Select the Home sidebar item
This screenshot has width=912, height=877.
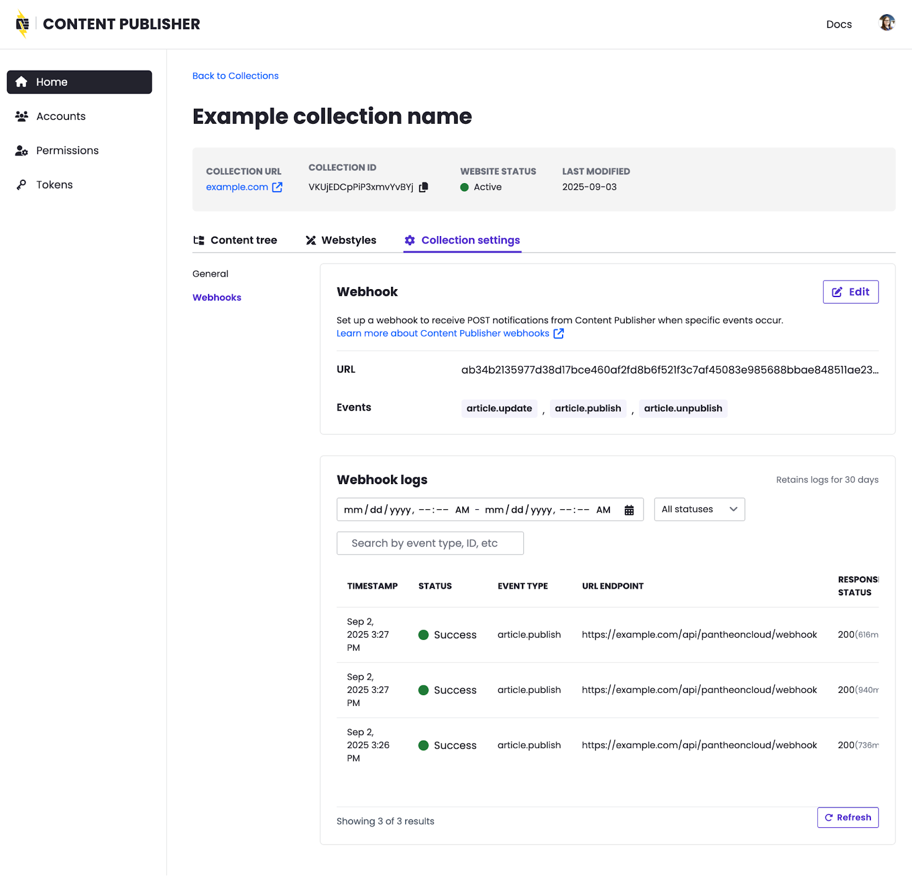coord(79,82)
